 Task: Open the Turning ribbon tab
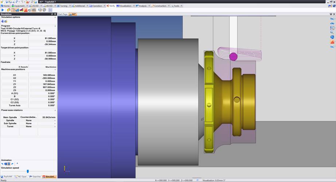point(63,6)
